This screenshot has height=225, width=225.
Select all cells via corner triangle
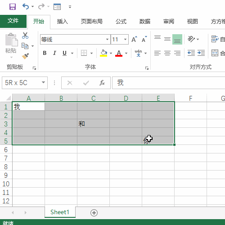tap(9, 98)
